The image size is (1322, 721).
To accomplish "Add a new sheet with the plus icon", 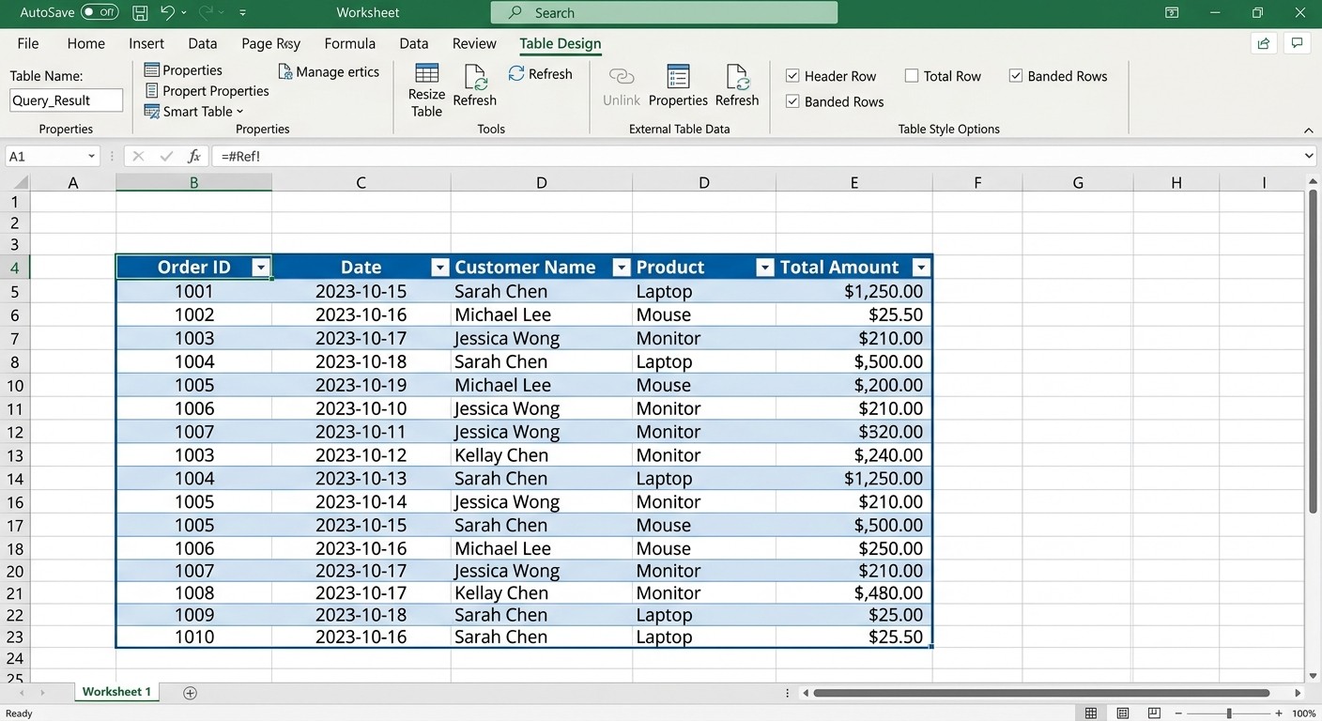I will [191, 693].
